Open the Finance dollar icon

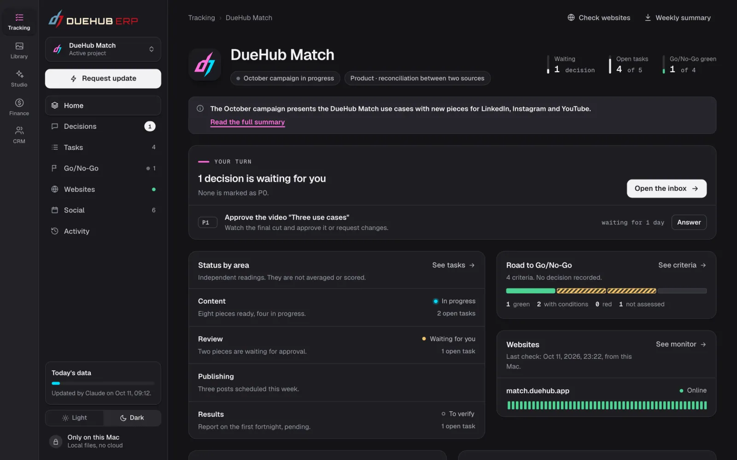(19, 103)
